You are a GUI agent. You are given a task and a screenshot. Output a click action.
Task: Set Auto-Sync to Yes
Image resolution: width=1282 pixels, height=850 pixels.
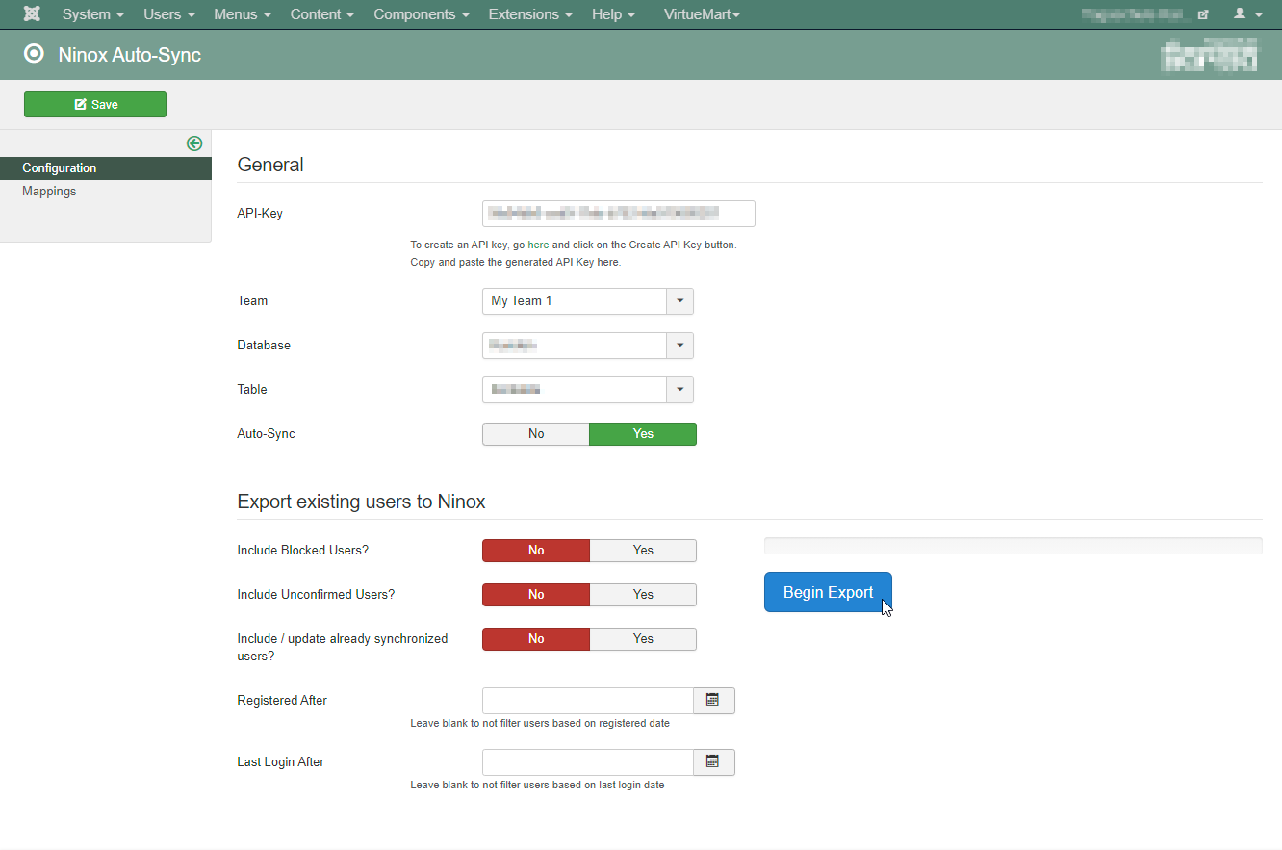(643, 434)
